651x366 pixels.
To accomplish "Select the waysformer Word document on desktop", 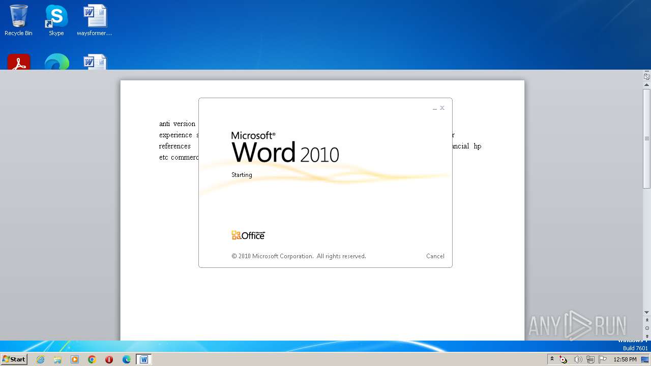I will click(x=95, y=20).
